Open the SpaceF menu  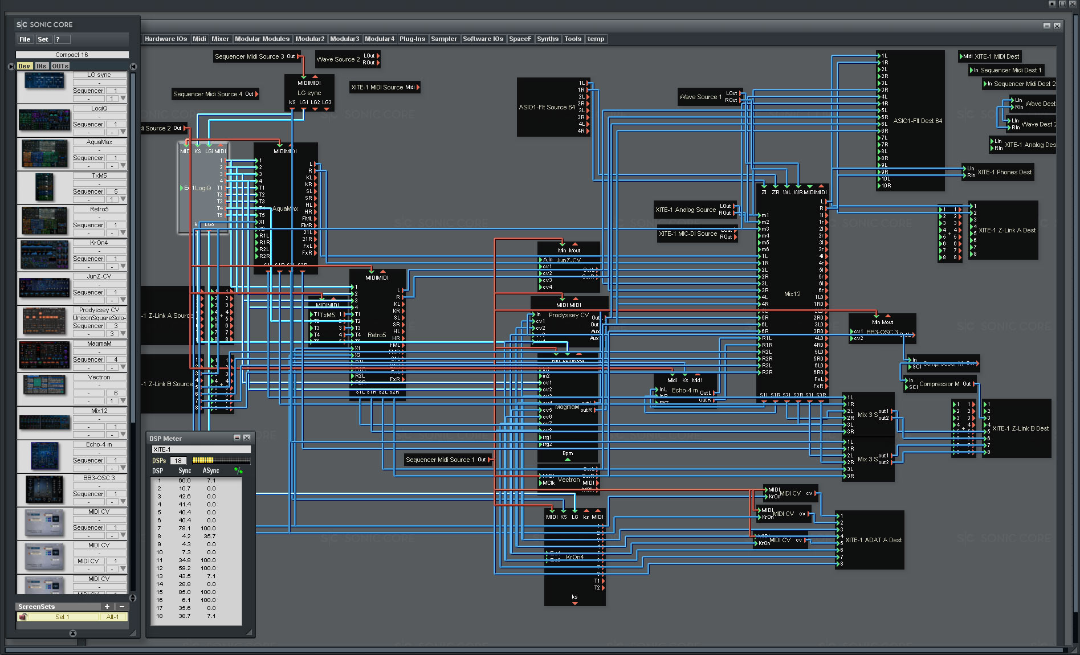[520, 39]
